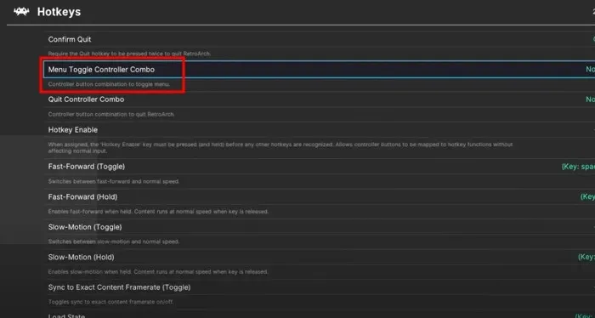Select the Hotkey Enable binding row
The width and height of the screenshot is (595, 318).
[320, 130]
